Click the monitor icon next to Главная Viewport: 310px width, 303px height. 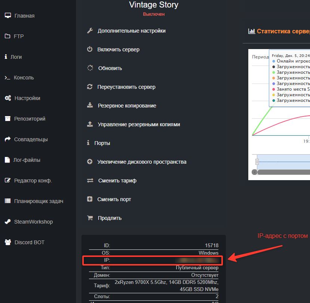7,16
